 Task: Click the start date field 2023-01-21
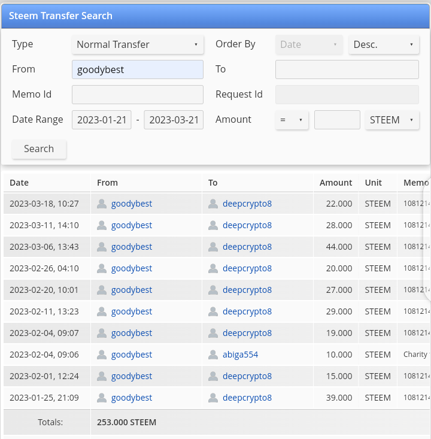[x=102, y=120]
